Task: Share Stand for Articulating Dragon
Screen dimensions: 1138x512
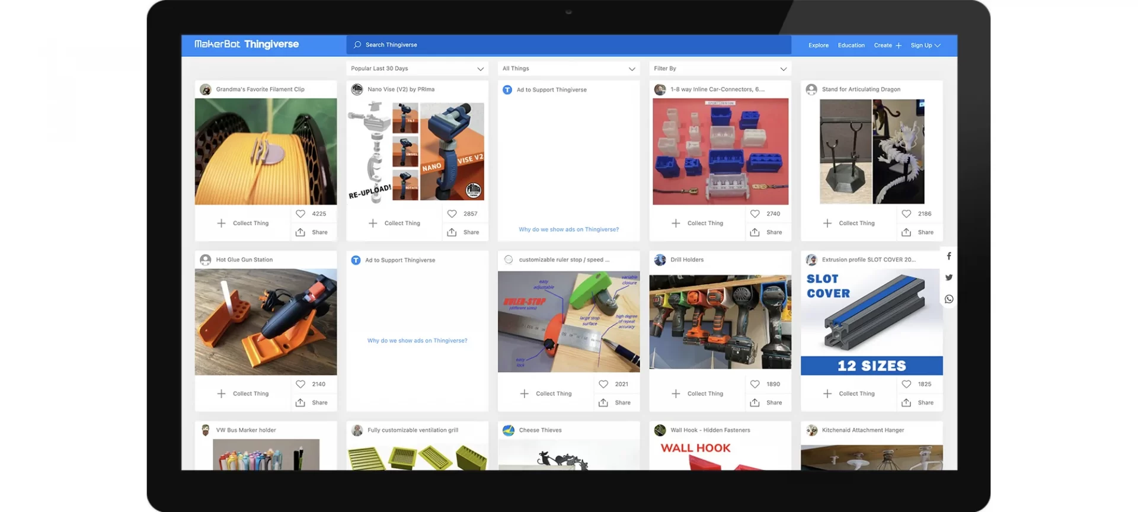Action: point(918,232)
